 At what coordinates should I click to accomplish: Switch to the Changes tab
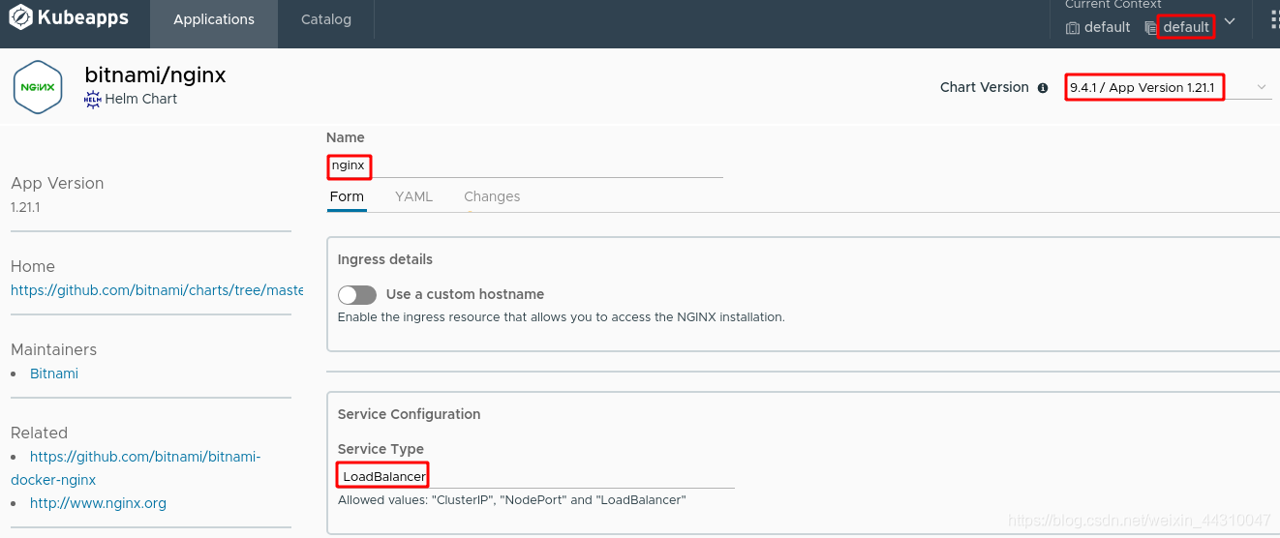[492, 196]
